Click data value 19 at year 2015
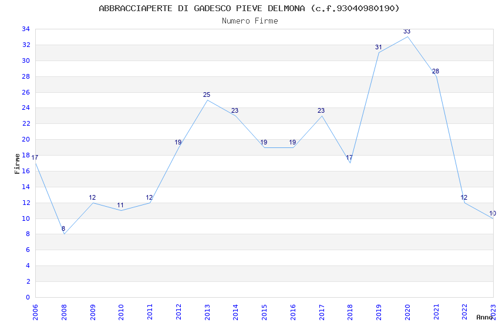Viewport: 499px width, 323px height. [x=264, y=142]
